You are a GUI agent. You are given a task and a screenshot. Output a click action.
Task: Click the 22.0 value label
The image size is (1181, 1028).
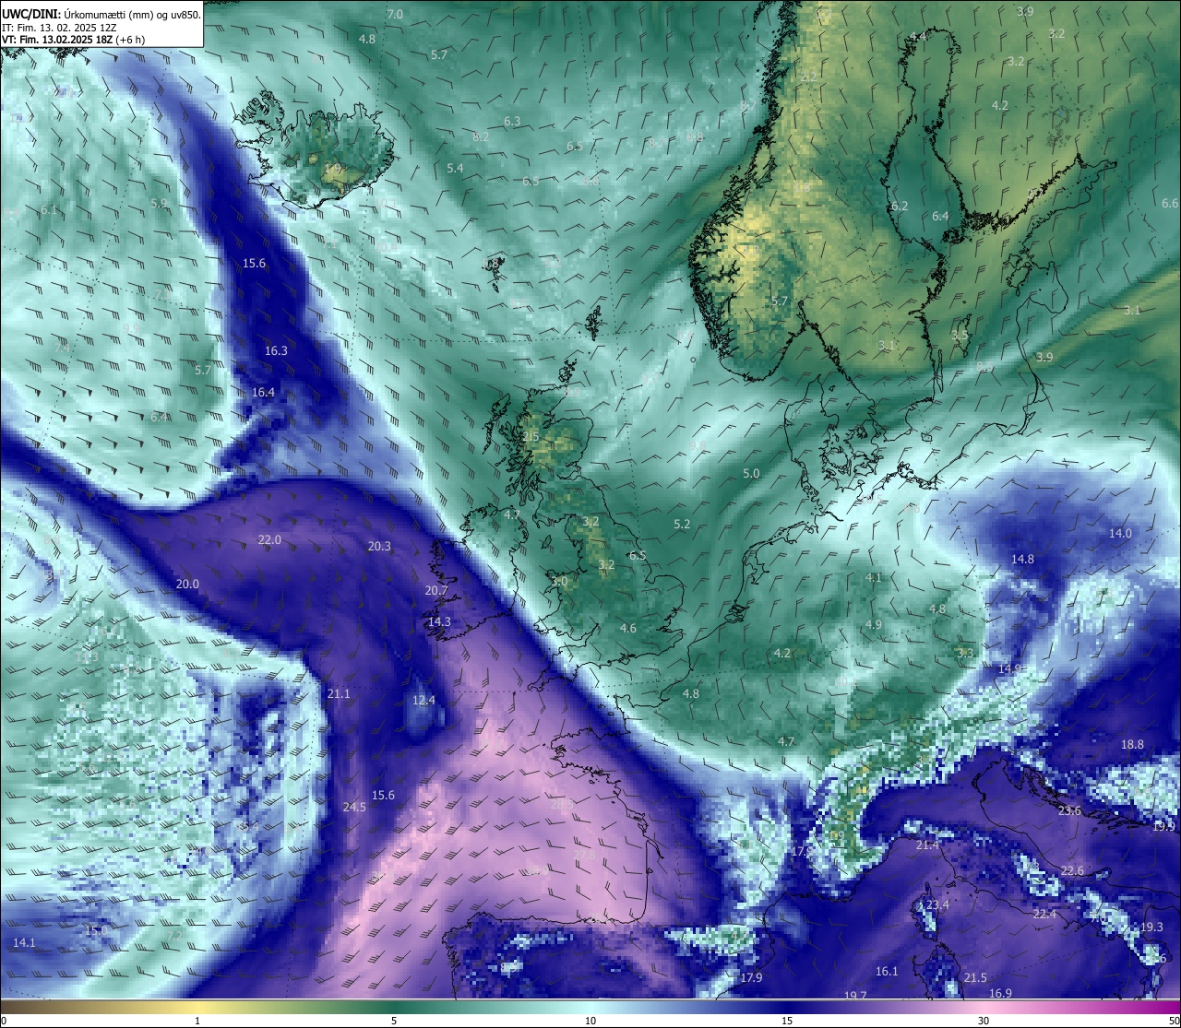[269, 539]
